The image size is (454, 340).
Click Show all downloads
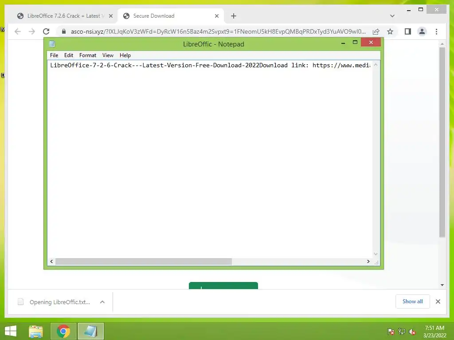point(413,301)
